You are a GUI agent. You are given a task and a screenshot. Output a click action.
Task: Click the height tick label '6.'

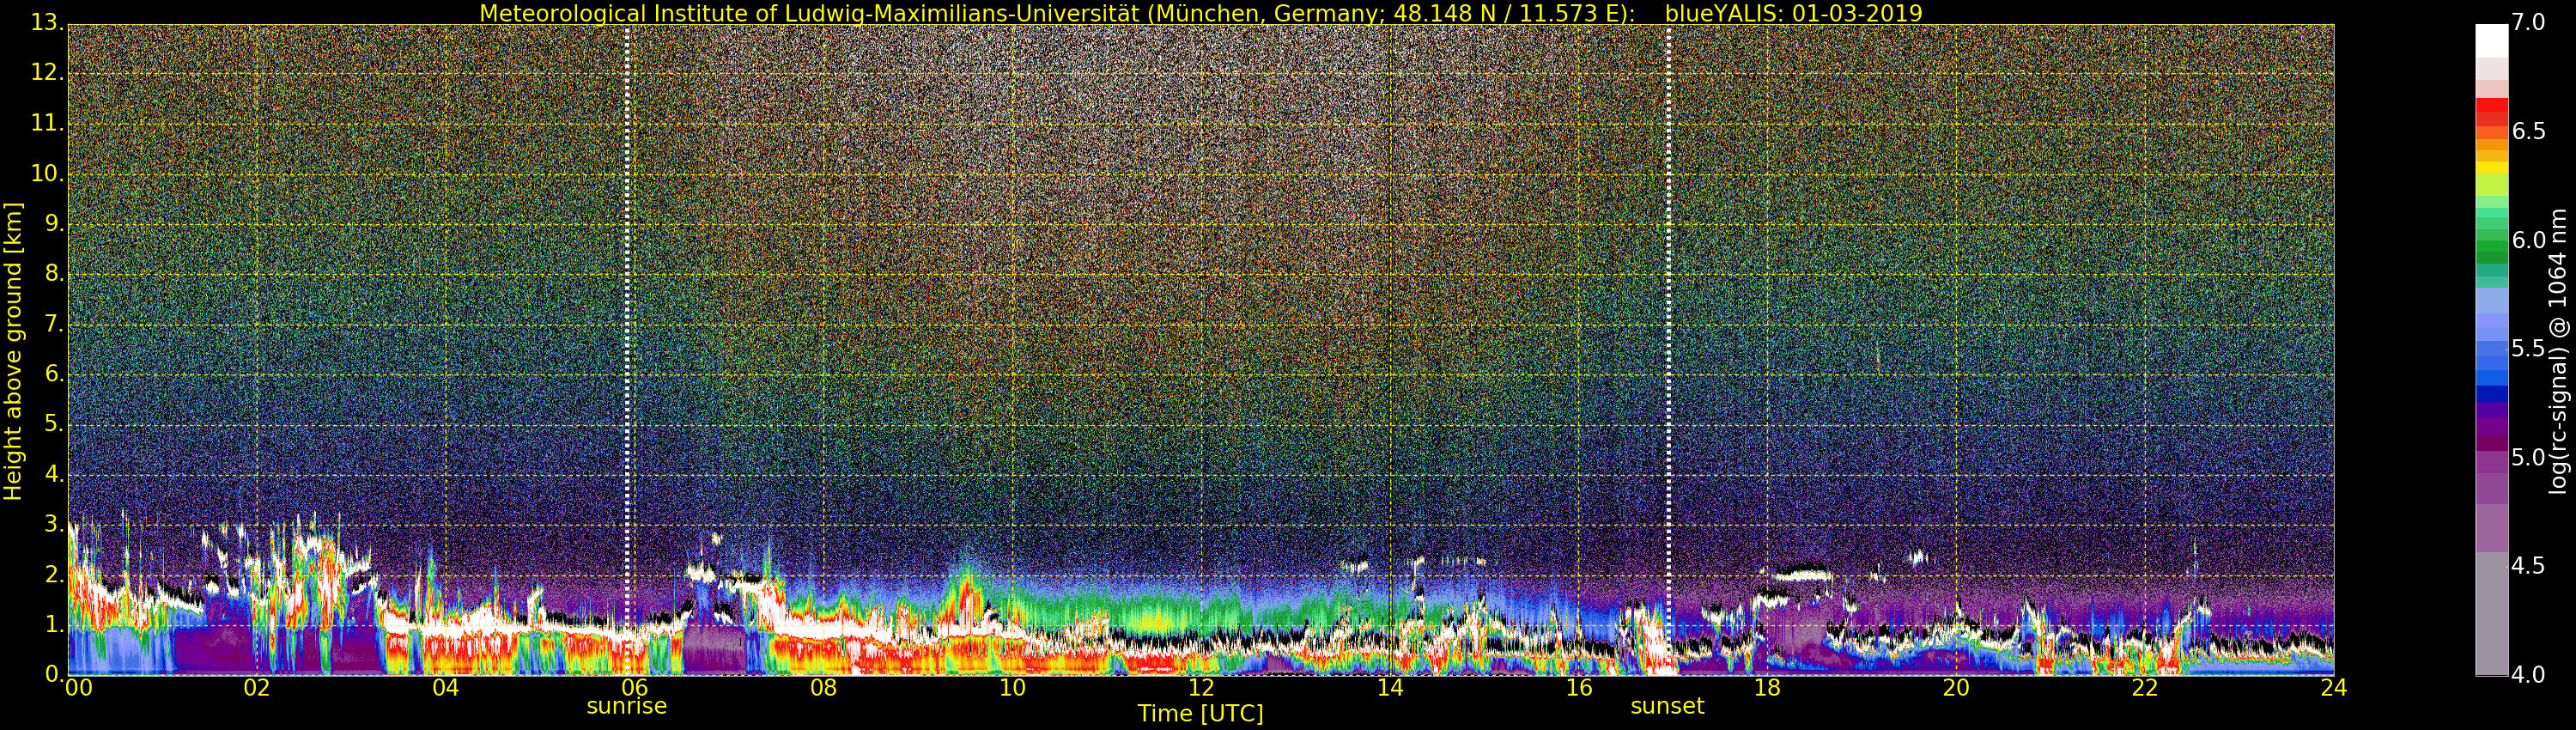[x=54, y=374]
